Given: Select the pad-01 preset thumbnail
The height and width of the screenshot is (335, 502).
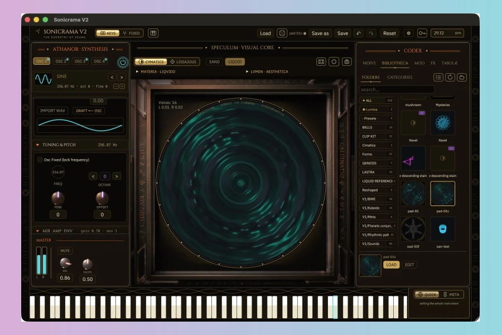Looking at the screenshot, I should pyautogui.click(x=413, y=194).
